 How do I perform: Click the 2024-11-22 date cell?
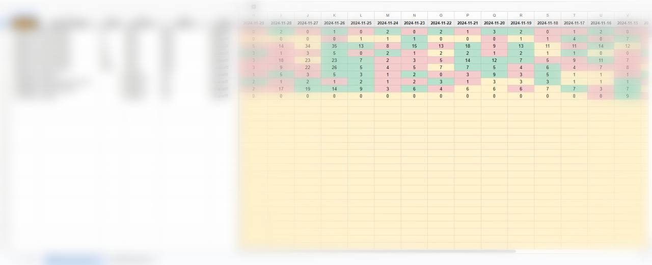click(441, 23)
